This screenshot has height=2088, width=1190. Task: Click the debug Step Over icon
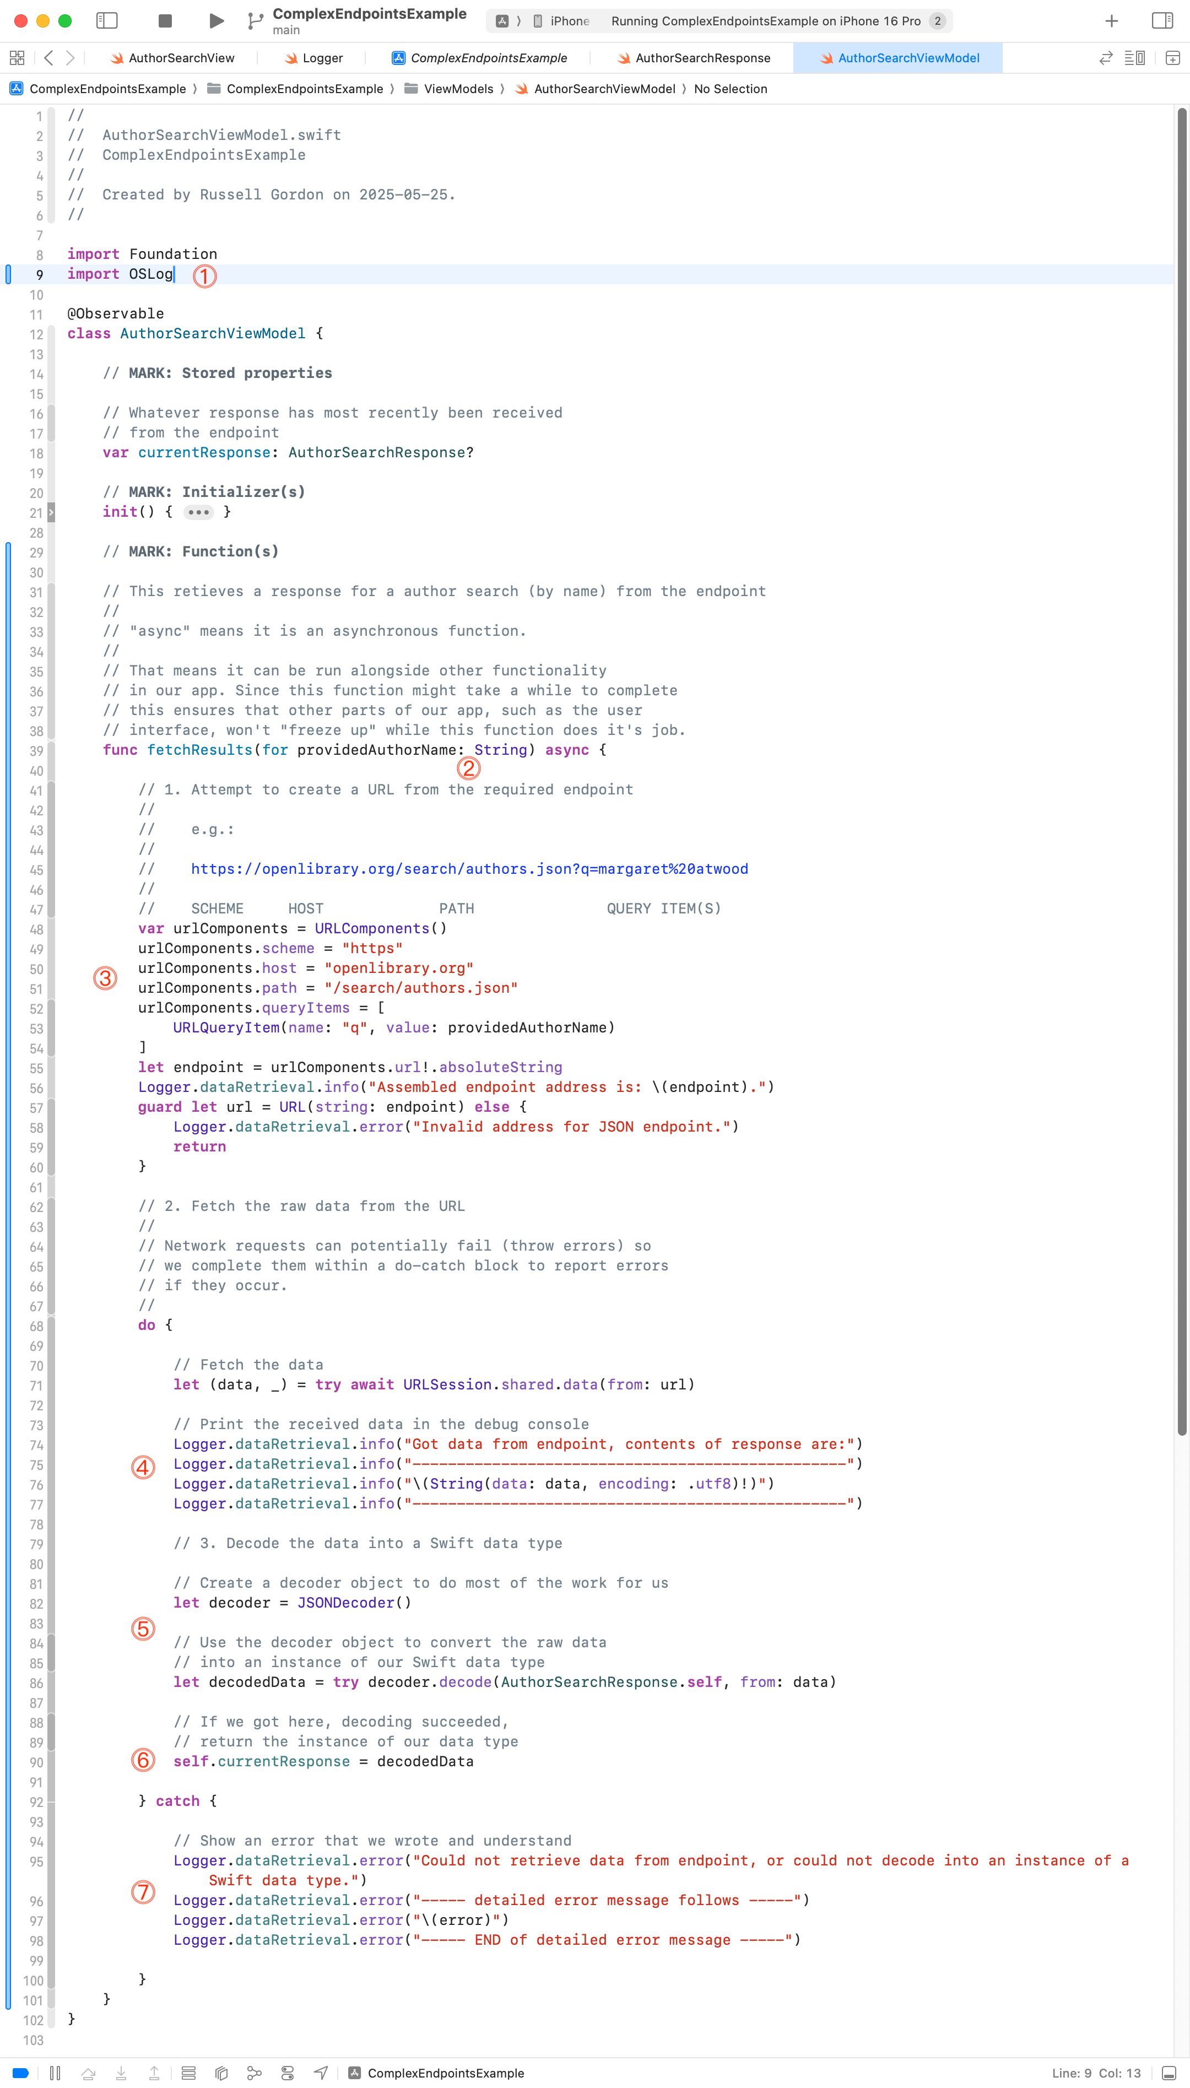(88, 2073)
